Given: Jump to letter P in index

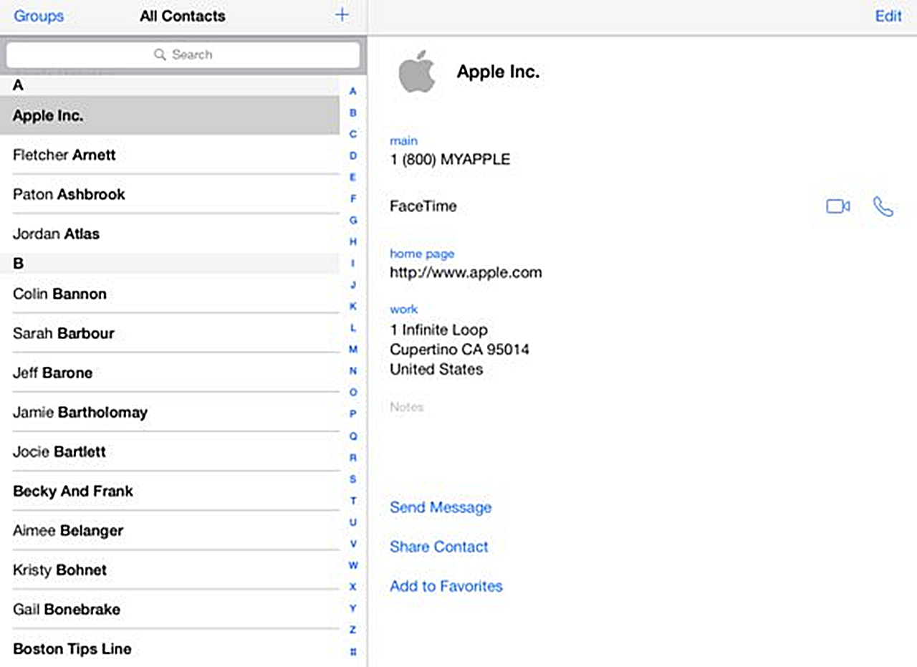Looking at the screenshot, I should coord(352,414).
